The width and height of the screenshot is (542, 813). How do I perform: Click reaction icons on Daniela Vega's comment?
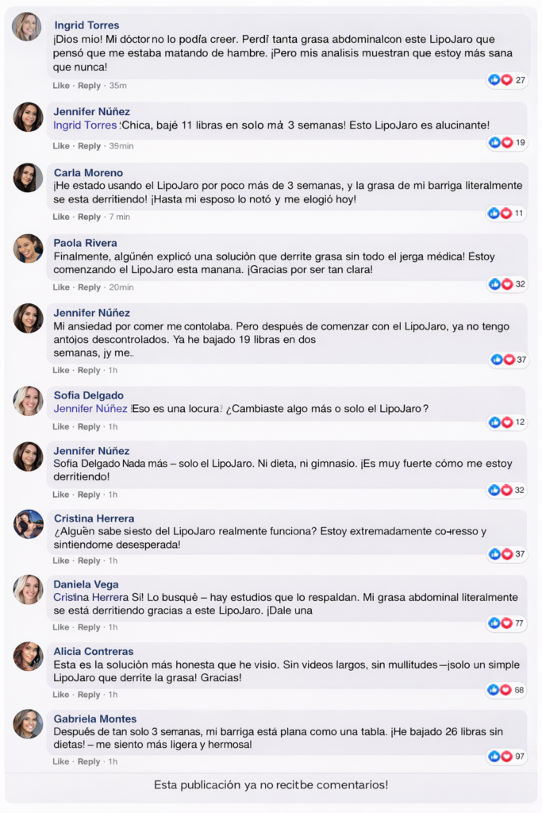pos(501,623)
